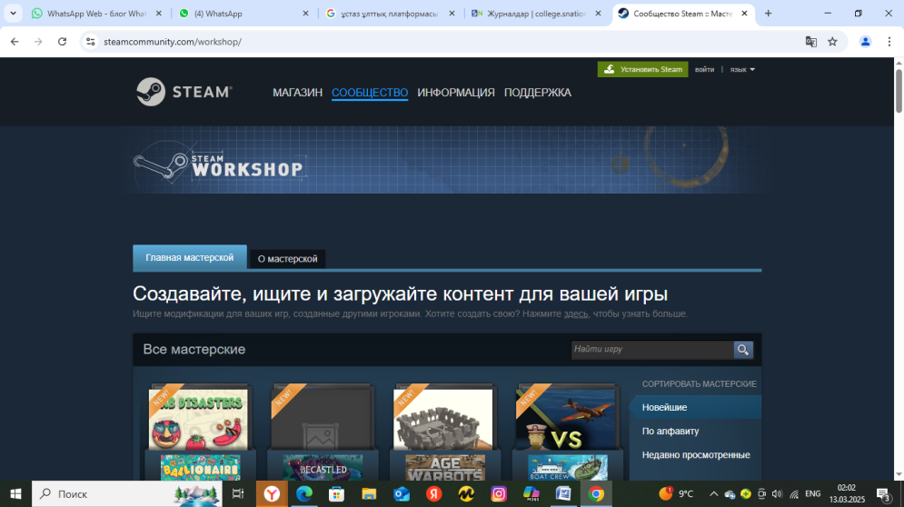Screen dimensions: 904x507
Task: Go forward in browser history
Action: (38, 42)
